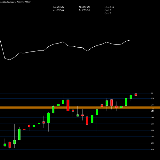The height and width of the screenshot is (160, 160).
Task: Click the 'NSE NIFTYETF' chart title
Action: (24, 2)
